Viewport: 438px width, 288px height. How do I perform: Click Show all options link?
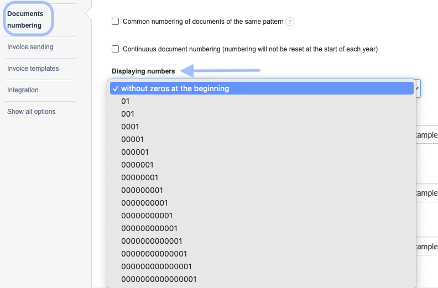32,112
